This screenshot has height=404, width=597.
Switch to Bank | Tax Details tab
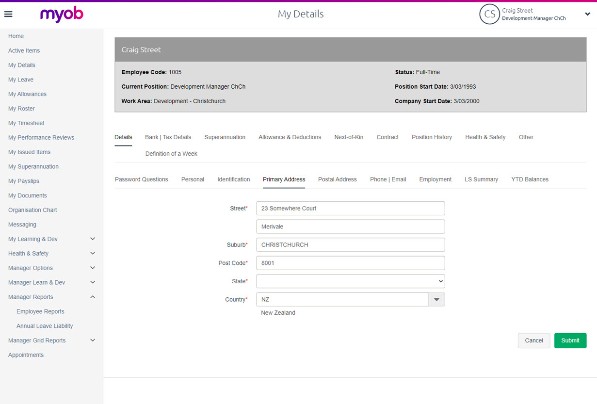168,137
